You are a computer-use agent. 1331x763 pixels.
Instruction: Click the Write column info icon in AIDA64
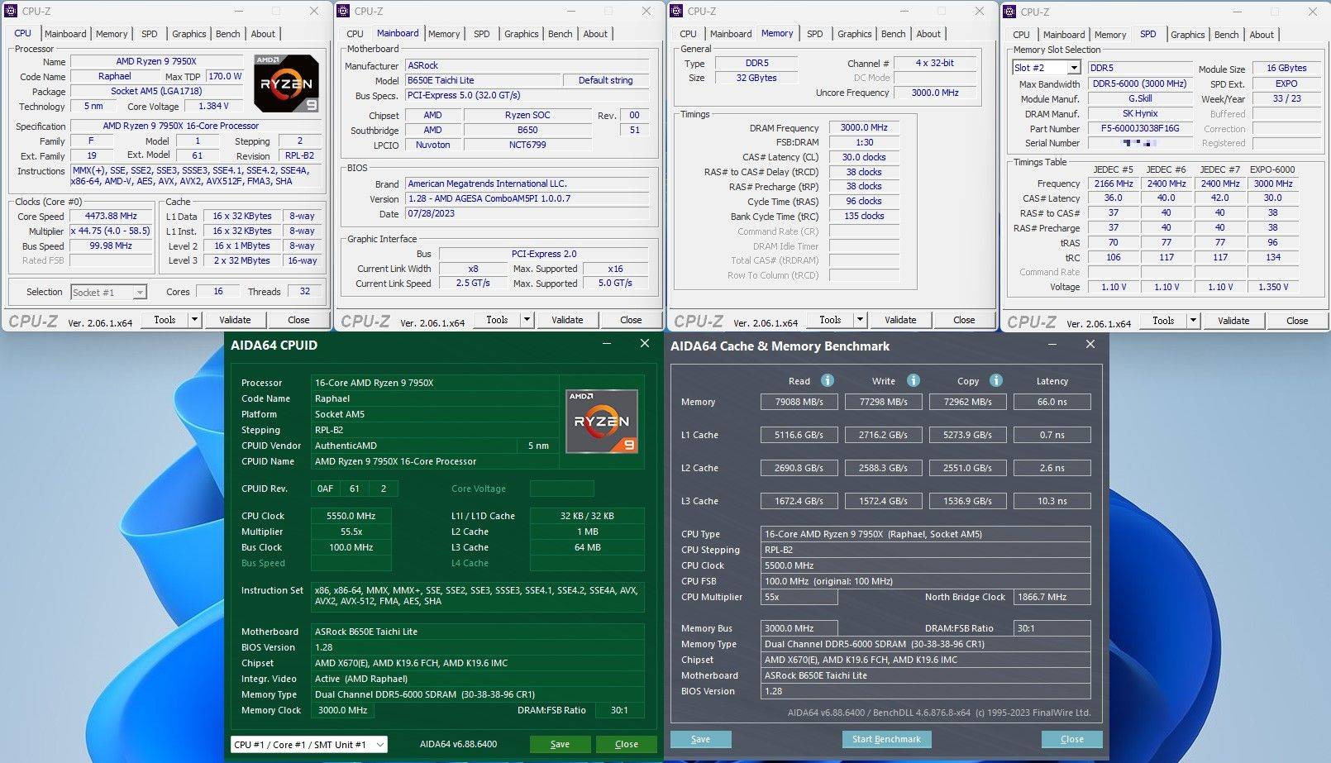click(x=913, y=380)
